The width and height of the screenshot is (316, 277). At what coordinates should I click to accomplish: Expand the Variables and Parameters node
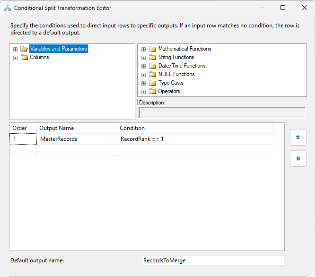coord(16,49)
